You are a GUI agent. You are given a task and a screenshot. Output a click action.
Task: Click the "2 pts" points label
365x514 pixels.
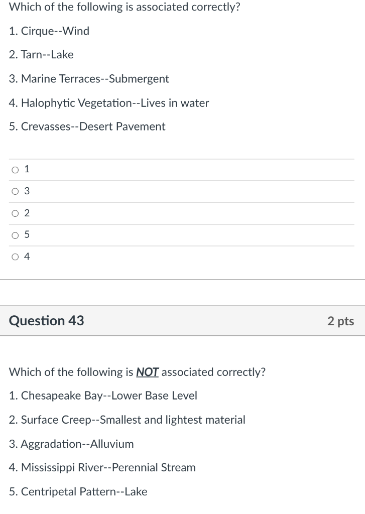[x=341, y=321]
